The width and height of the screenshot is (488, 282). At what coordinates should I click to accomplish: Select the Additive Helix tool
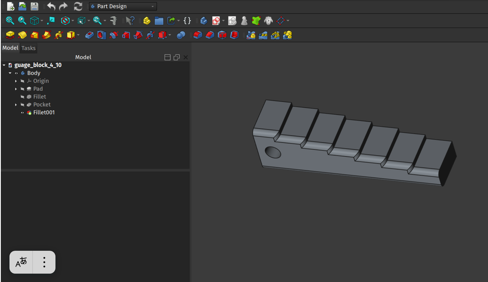(59, 35)
